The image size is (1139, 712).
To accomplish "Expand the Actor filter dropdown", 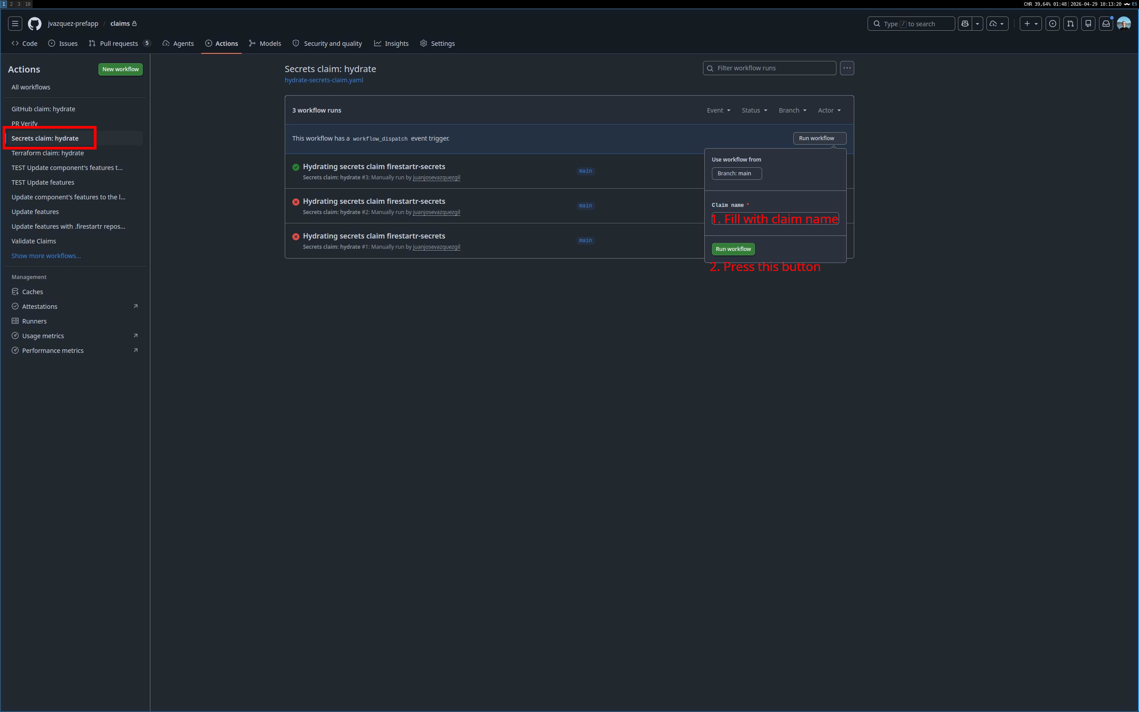I will coord(829,110).
